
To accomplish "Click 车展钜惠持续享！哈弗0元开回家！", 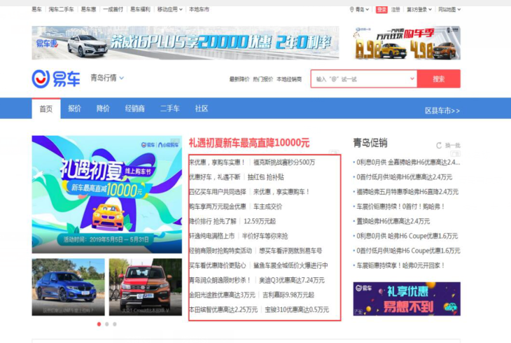I will 400,265.
